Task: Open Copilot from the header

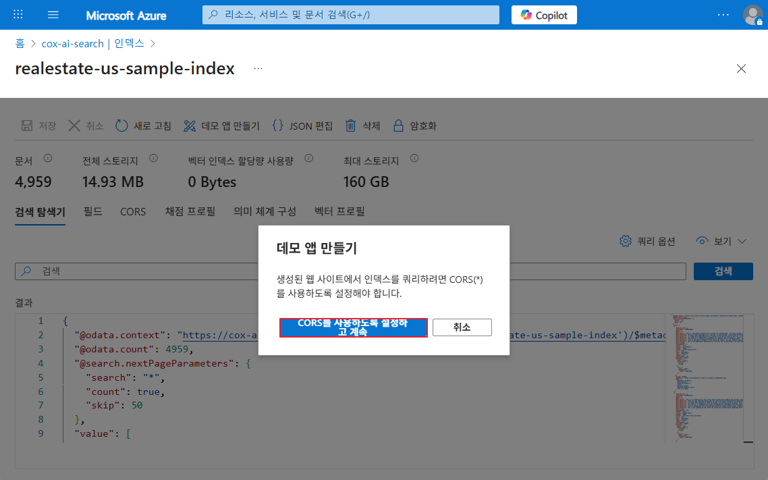Action: [x=544, y=15]
